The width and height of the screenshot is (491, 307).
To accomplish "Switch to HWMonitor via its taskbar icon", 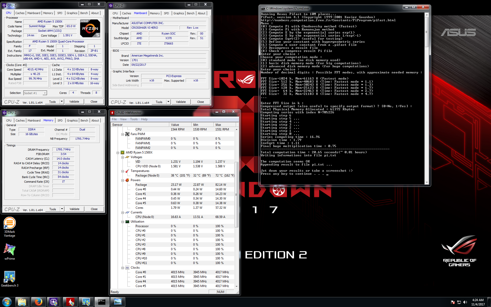I will tap(70, 302).
